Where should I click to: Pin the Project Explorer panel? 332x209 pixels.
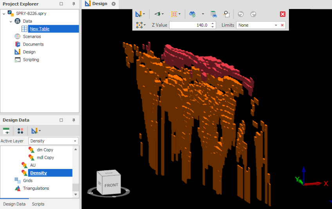pos(74,4)
